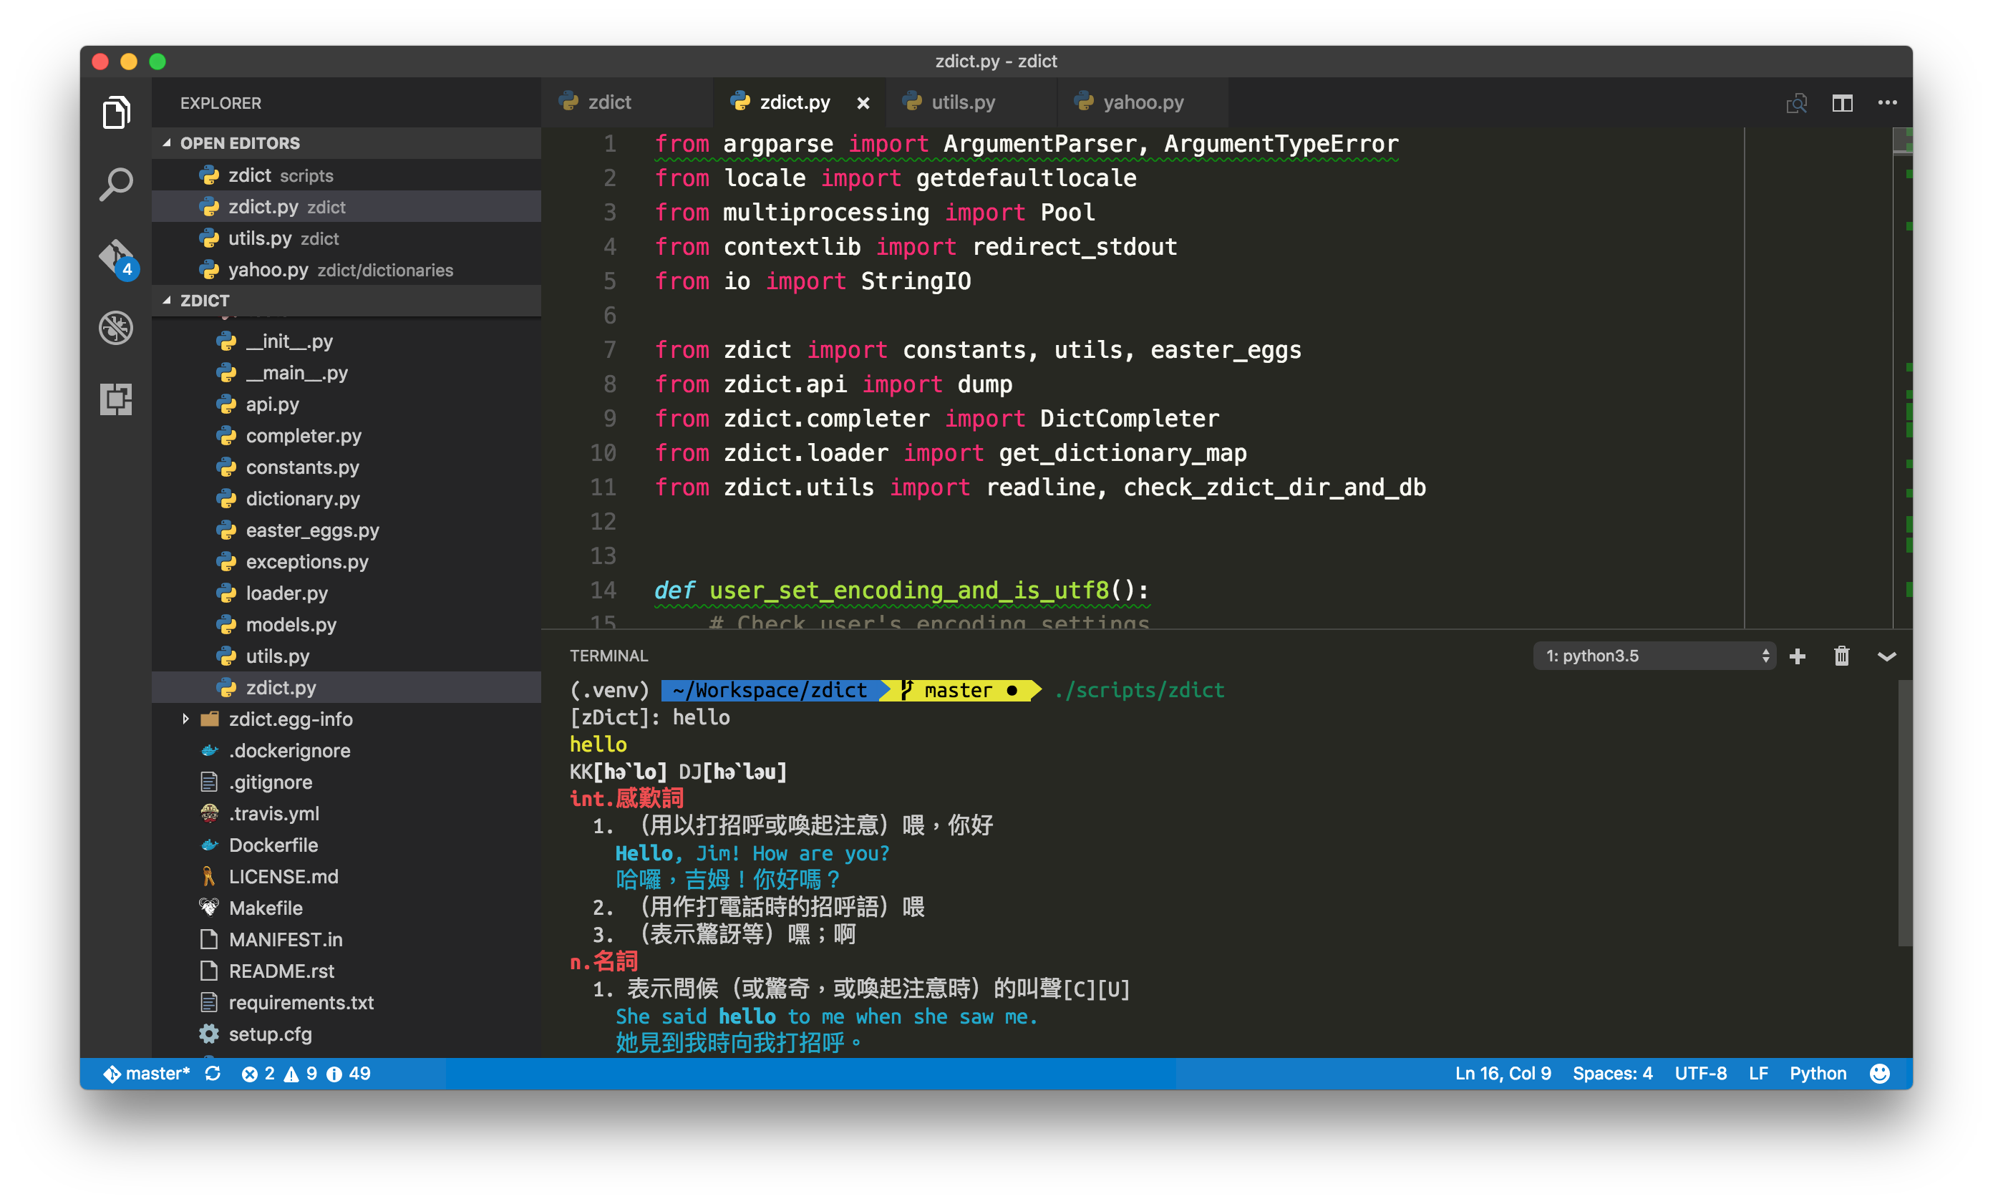Image resolution: width=1993 pixels, height=1204 pixels.
Task: Open the Makefile
Action: [346, 908]
